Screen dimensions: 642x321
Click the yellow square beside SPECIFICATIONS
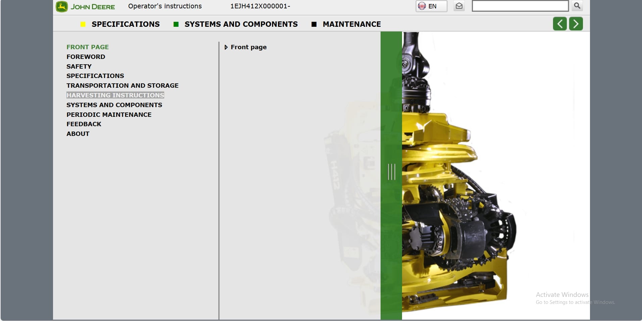click(83, 24)
